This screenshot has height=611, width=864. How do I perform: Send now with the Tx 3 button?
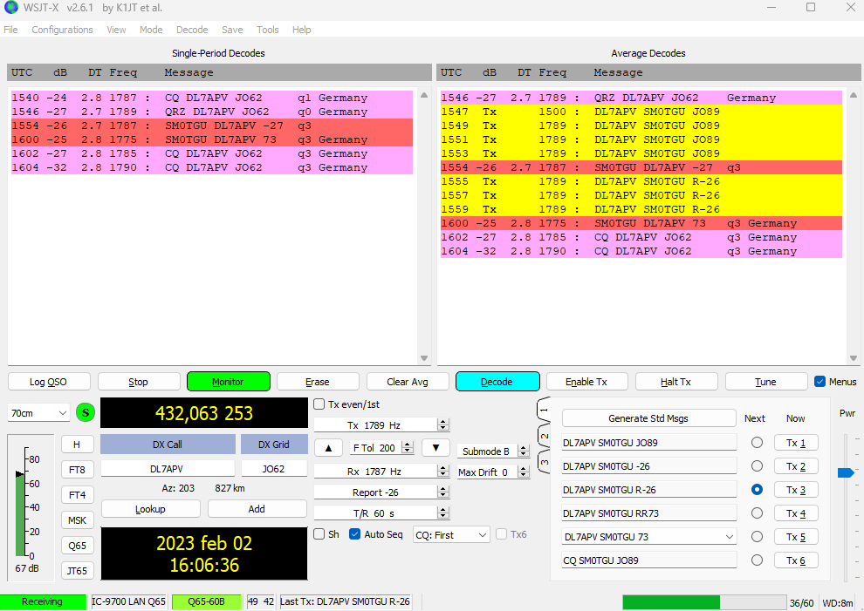(796, 490)
